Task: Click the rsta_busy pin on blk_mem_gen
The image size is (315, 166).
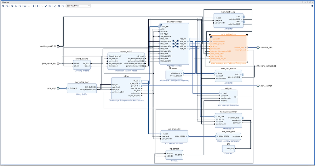Action: 236,136
